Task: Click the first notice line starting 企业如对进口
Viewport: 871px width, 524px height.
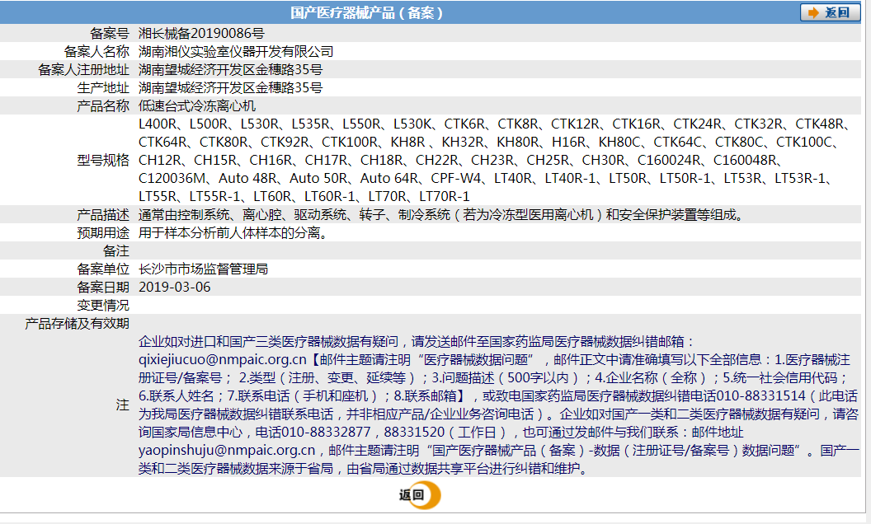Action: coord(417,341)
